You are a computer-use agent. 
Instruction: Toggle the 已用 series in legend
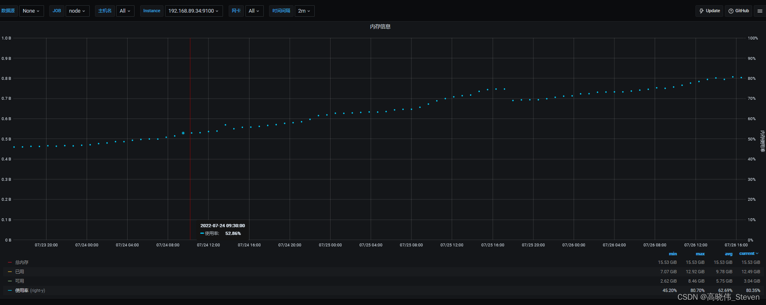(20, 272)
